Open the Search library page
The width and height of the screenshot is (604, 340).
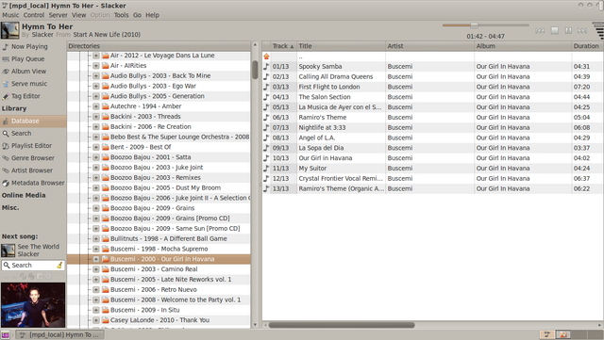click(x=21, y=133)
